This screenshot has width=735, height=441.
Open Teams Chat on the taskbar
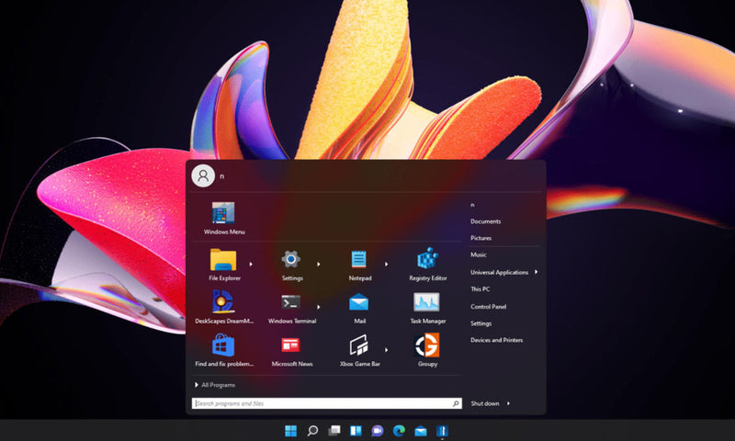coord(378,431)
